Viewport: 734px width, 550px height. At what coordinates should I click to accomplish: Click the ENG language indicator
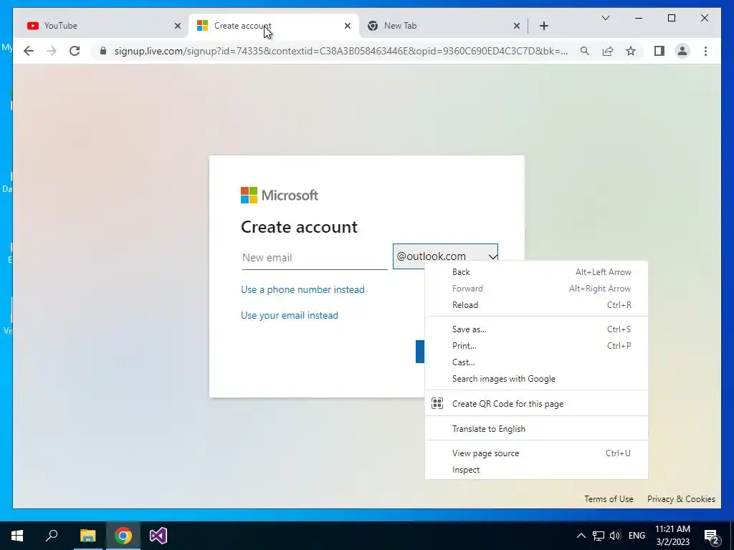637,536
